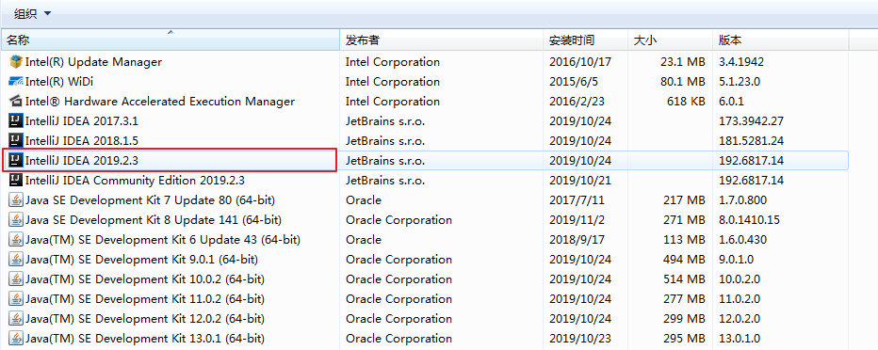Click version 13.0.1.0 cell
Screen dimensions: 878x350
[x=740, y=339]
